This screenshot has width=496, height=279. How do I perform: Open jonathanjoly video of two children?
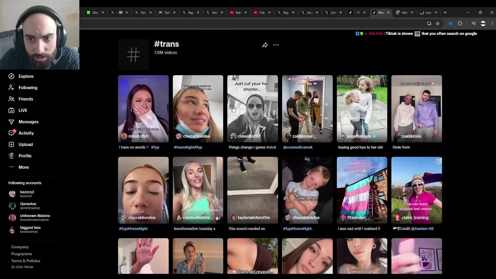point(362,108)
